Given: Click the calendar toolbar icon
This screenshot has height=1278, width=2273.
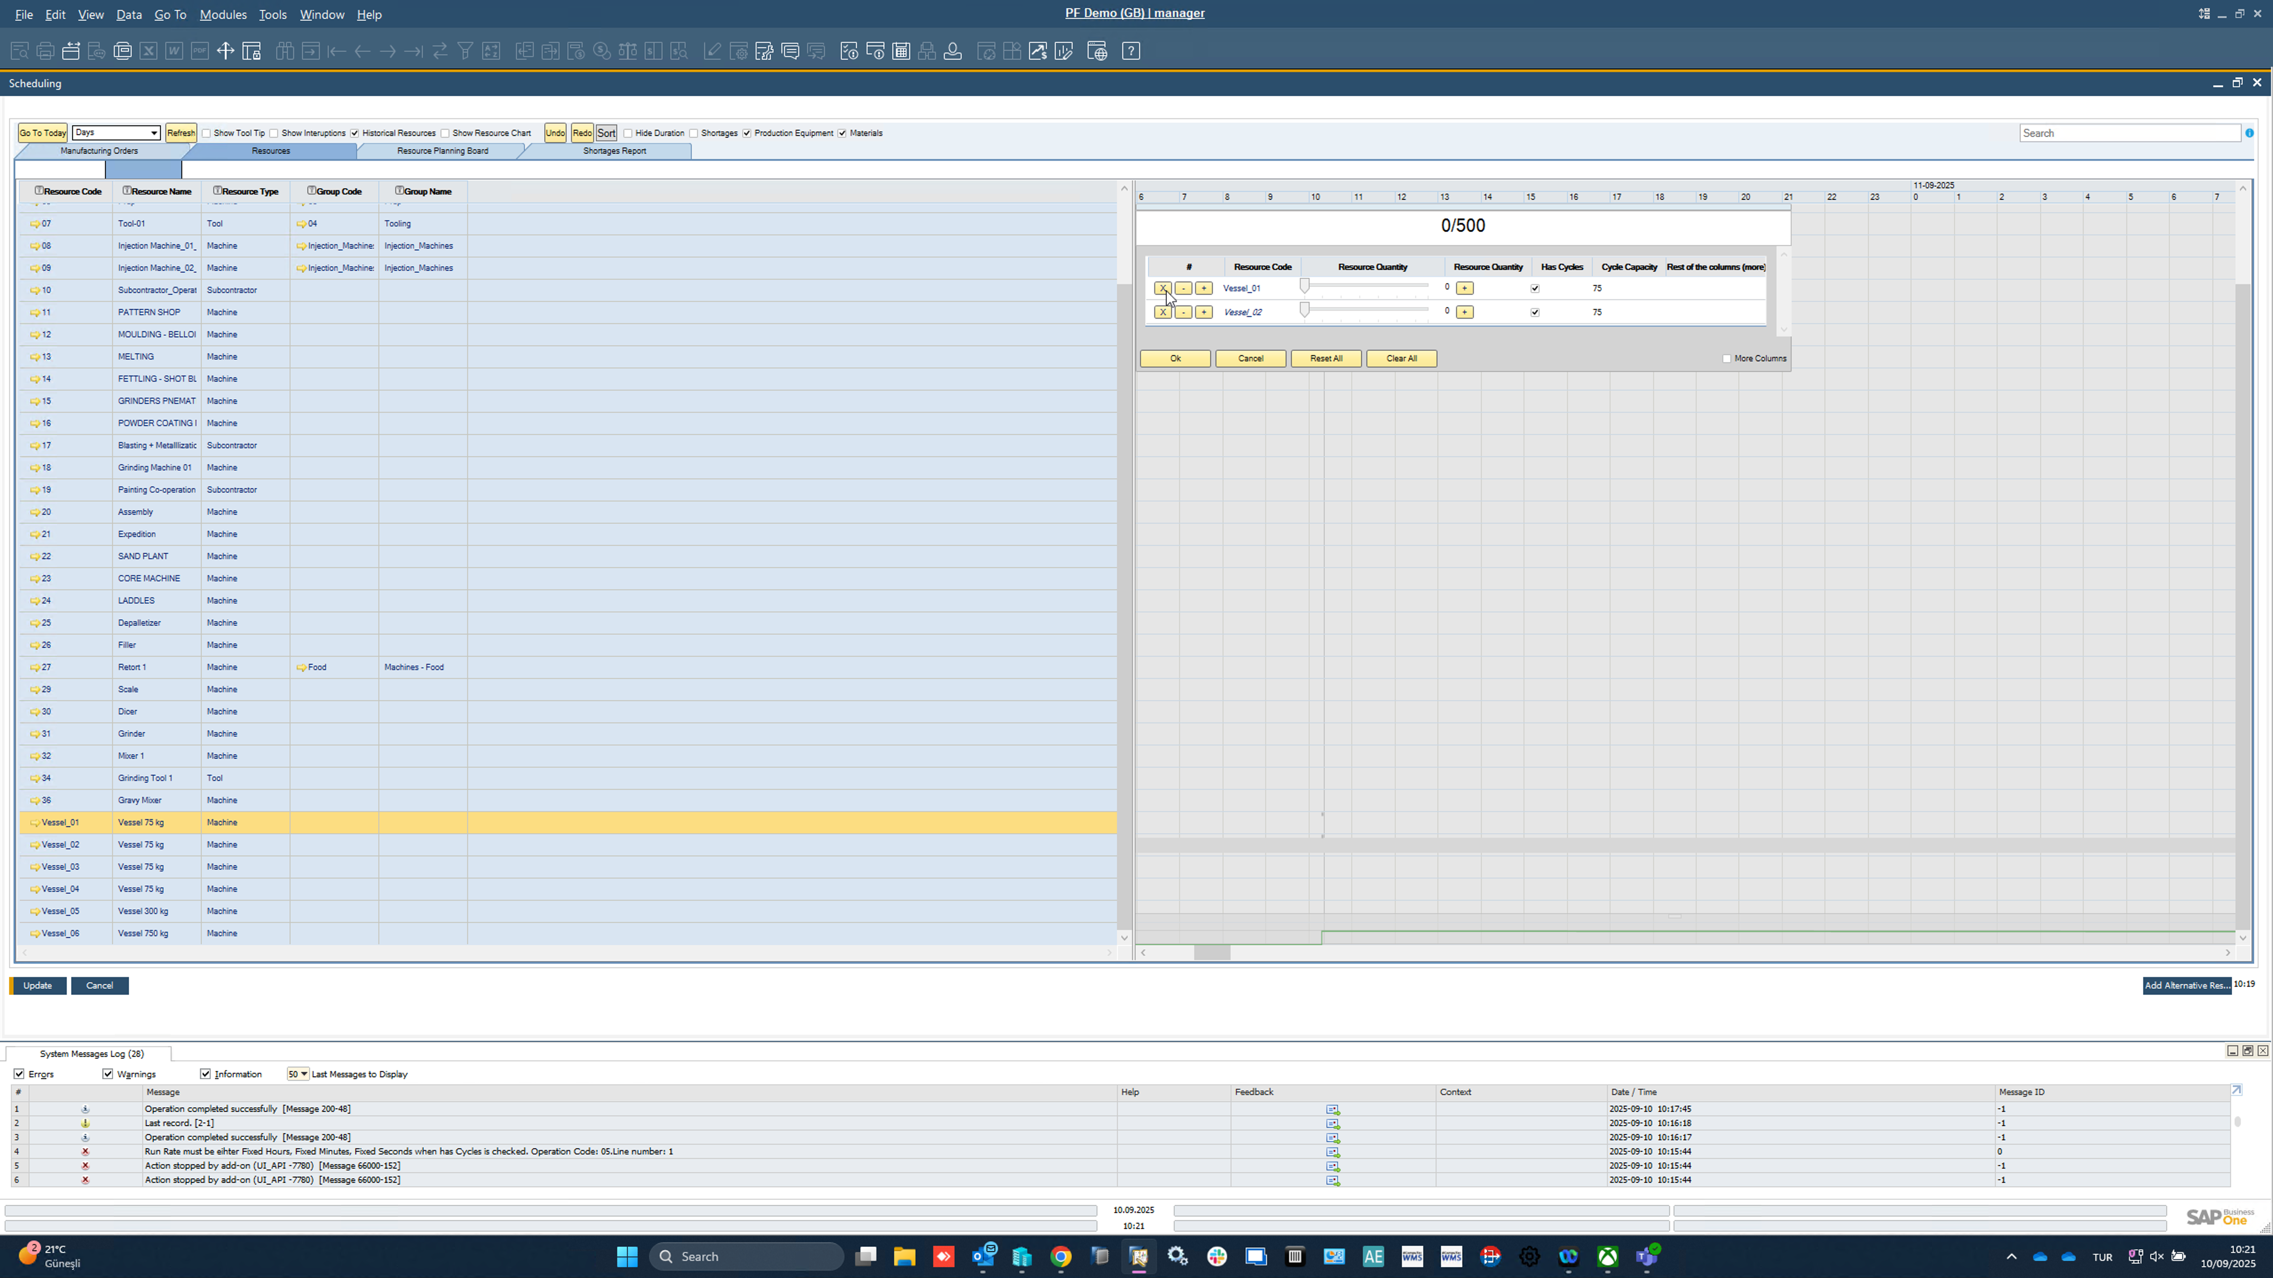Looking at the screenshot, I should tap(901, 51).
